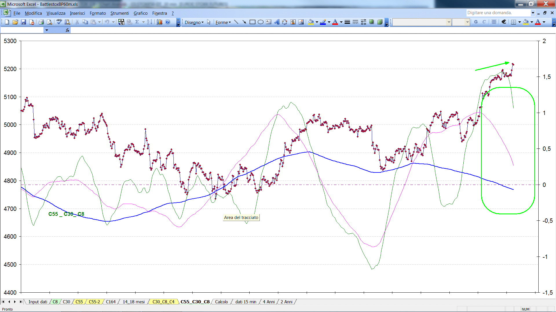Insert Clip Art from drawing toolbar
The width and height of the screenshot is (556, 312).
coord(293,22)
